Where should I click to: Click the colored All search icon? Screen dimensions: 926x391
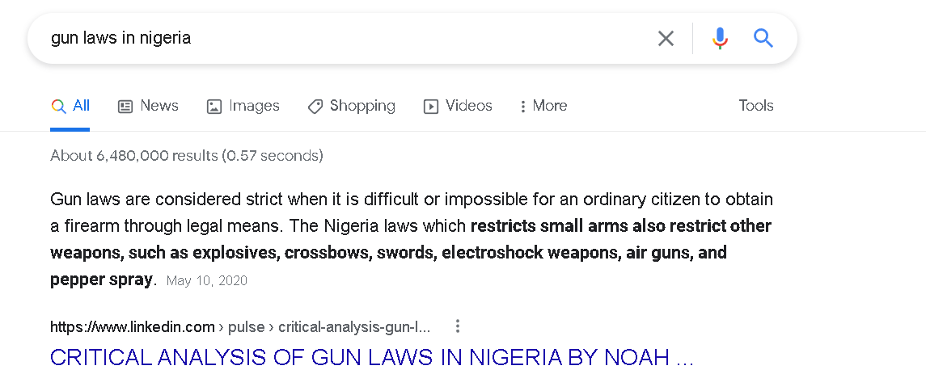tap(58, 106)
